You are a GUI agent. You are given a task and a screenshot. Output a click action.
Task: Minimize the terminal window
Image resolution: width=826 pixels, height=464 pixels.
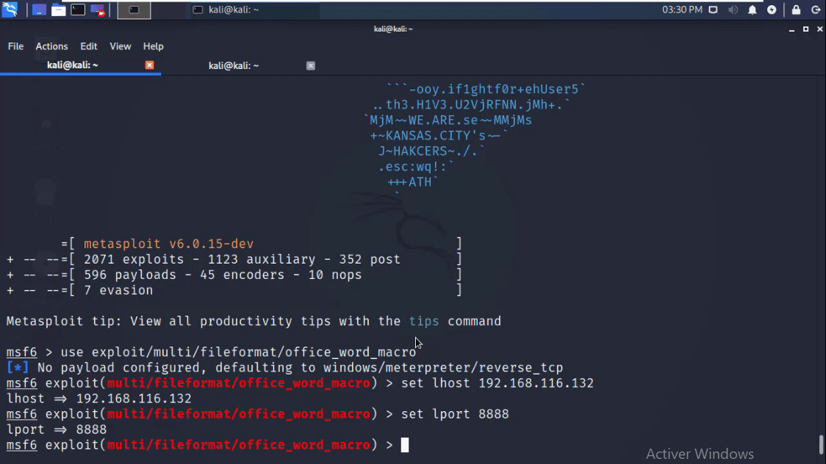point(791,29)
